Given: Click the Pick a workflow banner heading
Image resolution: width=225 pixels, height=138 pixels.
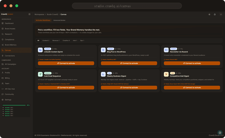Looking at the screenshot, I should pyautogui.click(x=69, y=30).
